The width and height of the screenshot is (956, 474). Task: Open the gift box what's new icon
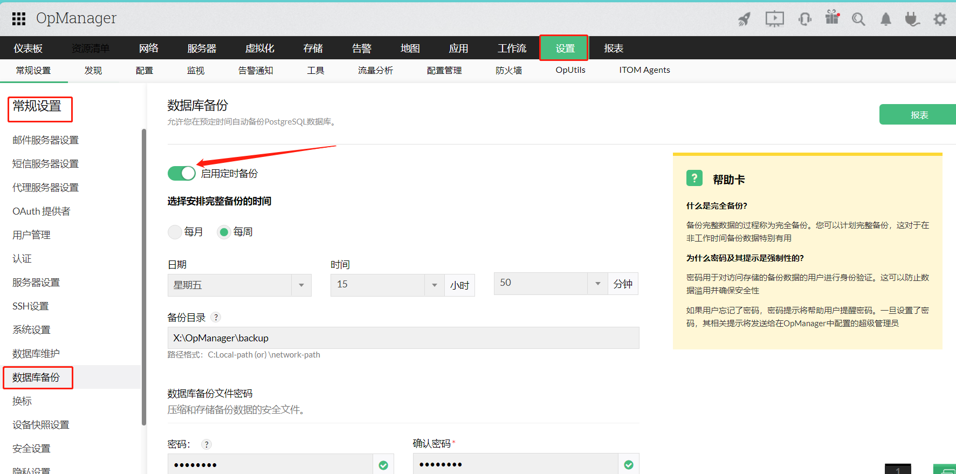pos(833,18)
